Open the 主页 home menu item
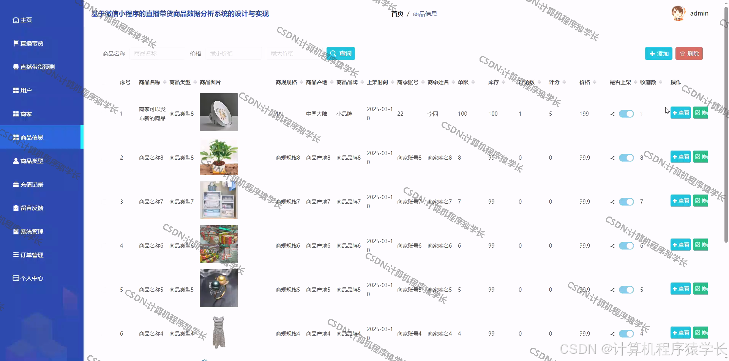Screen dimensions: 729x361 tap(22, 20)
